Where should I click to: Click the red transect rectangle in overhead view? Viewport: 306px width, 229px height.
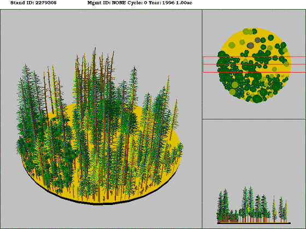(254, 64)
